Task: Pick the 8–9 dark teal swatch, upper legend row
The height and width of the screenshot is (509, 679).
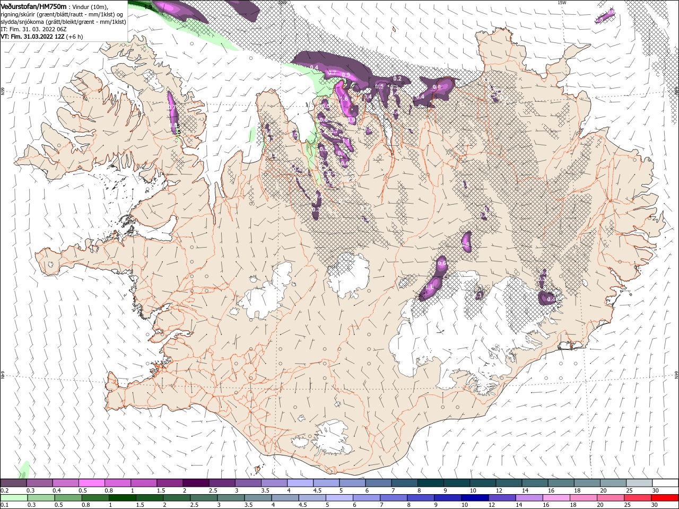Action: pos(430,482)
